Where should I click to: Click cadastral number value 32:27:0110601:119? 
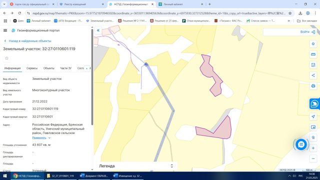[45, 109]
